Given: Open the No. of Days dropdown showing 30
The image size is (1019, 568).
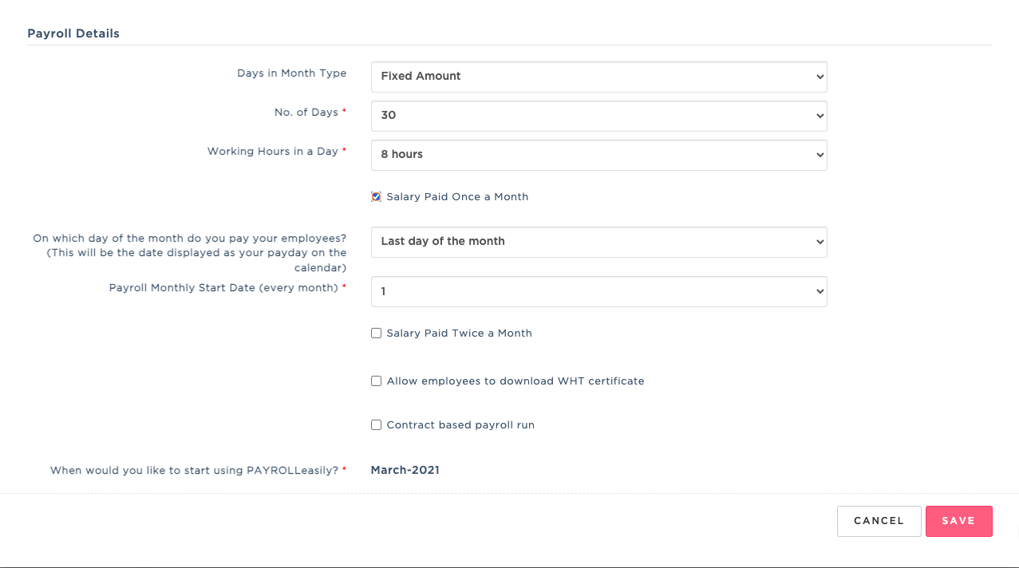Looking at the screenshot, I should pos(598,116).
